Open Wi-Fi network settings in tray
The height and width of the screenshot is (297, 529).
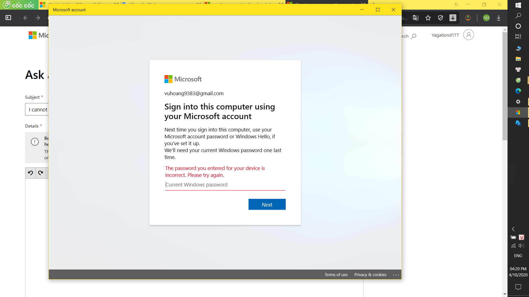tap(513, 246)
